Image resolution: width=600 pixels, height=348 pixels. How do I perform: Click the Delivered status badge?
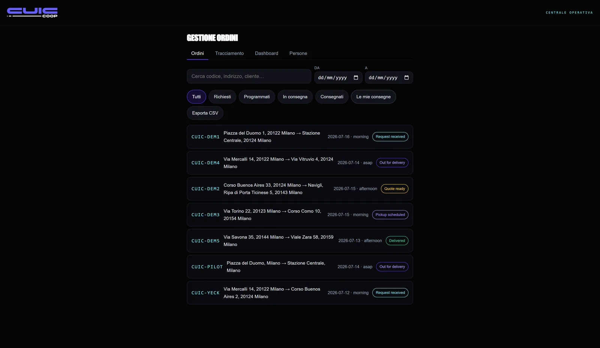[x=397, y=241]
